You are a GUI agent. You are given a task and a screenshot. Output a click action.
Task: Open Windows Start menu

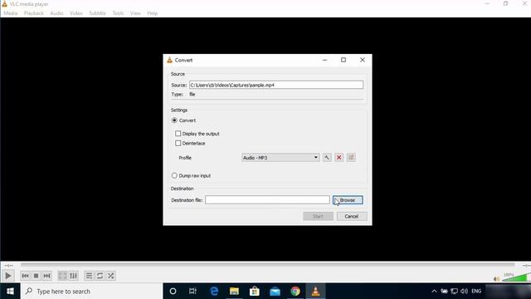pyautogui.click(x=10, y=292)
